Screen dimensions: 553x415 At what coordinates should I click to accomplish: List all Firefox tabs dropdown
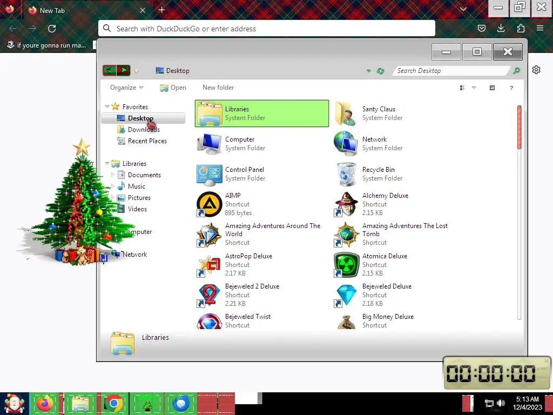(463, 10)
